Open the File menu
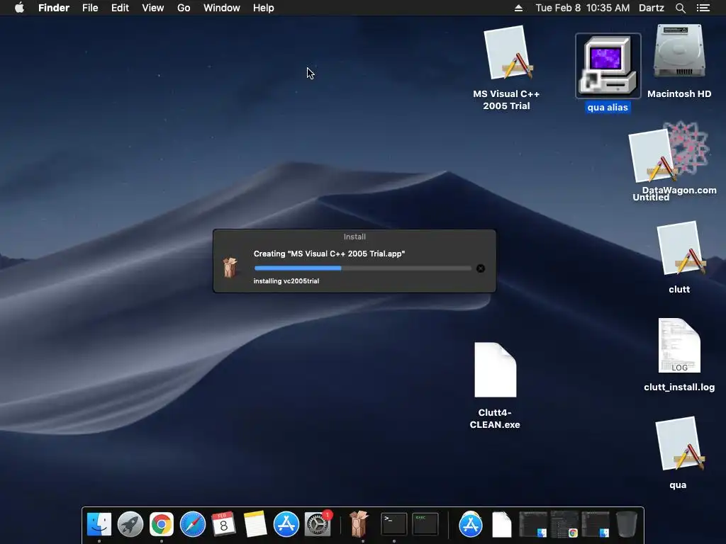726x544 pixels. (90, 8)
